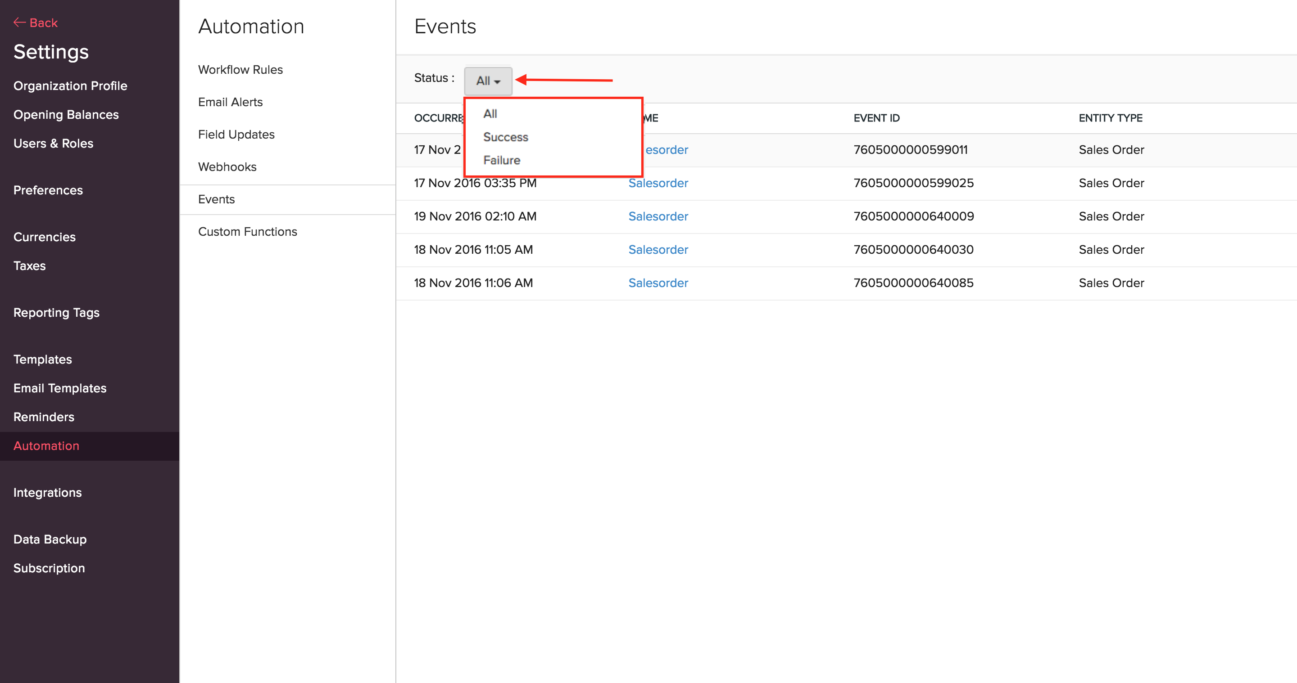Go to Users & Roles settings

(x=53, y=144)
